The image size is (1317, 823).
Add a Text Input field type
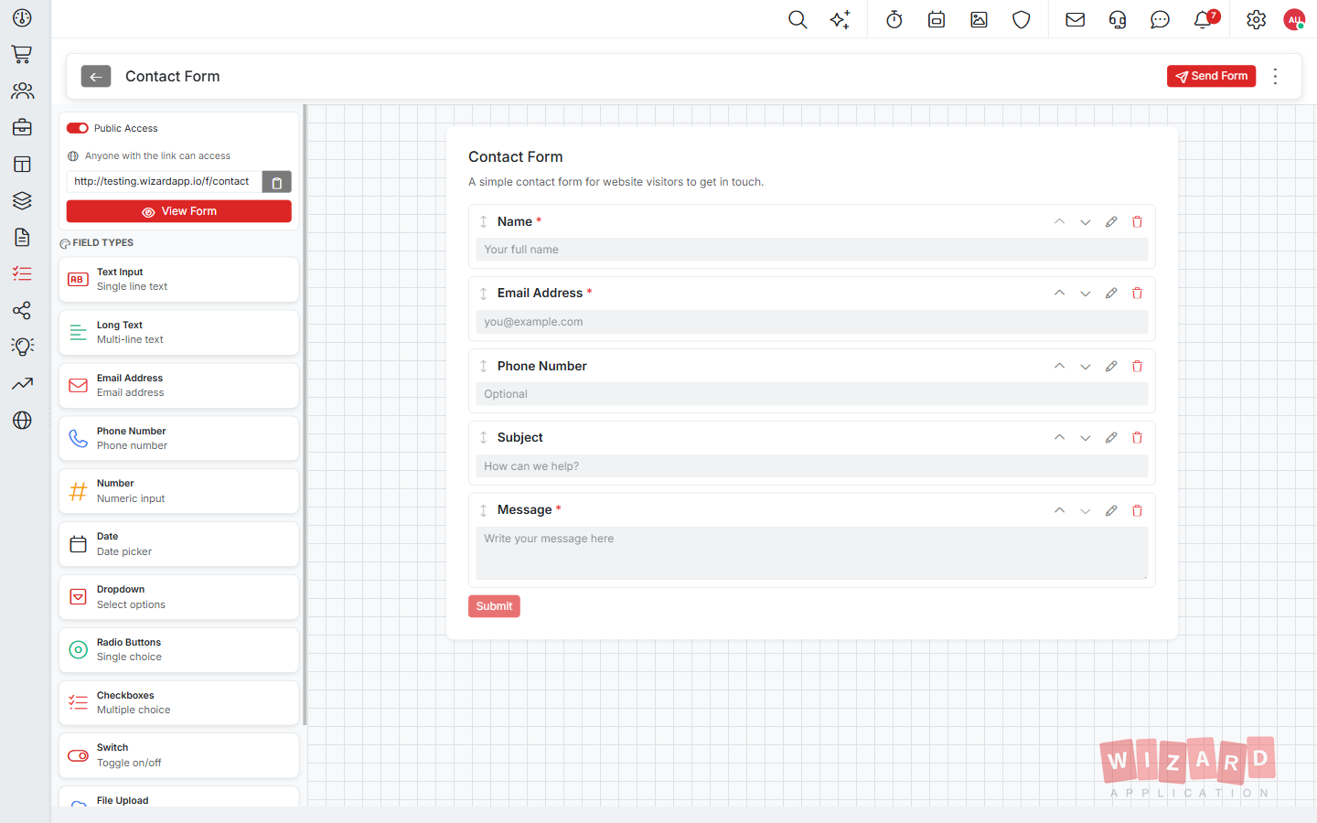pyautogui.click(x=179, y=279)
